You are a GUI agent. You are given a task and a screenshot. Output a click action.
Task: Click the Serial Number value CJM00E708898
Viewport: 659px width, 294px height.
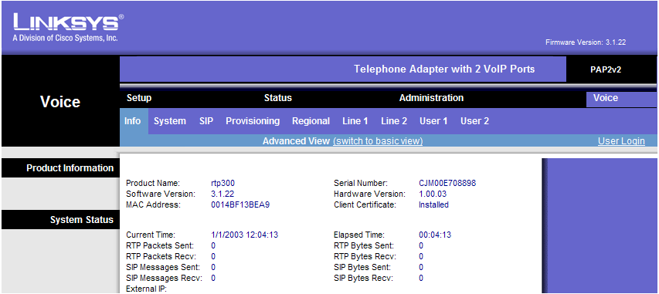(x=447, y=183)
